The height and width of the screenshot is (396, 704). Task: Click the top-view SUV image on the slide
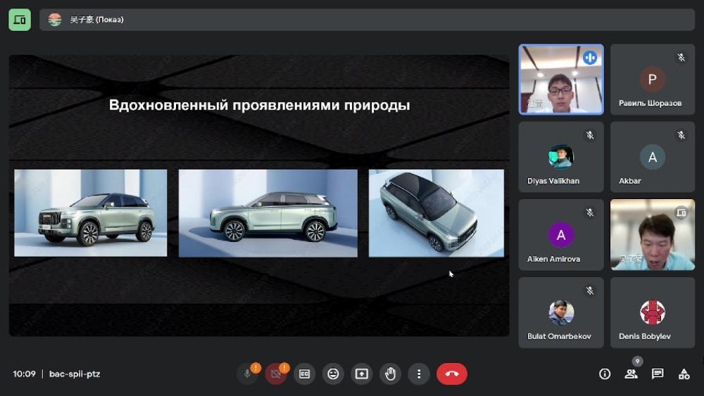point(436,213)
